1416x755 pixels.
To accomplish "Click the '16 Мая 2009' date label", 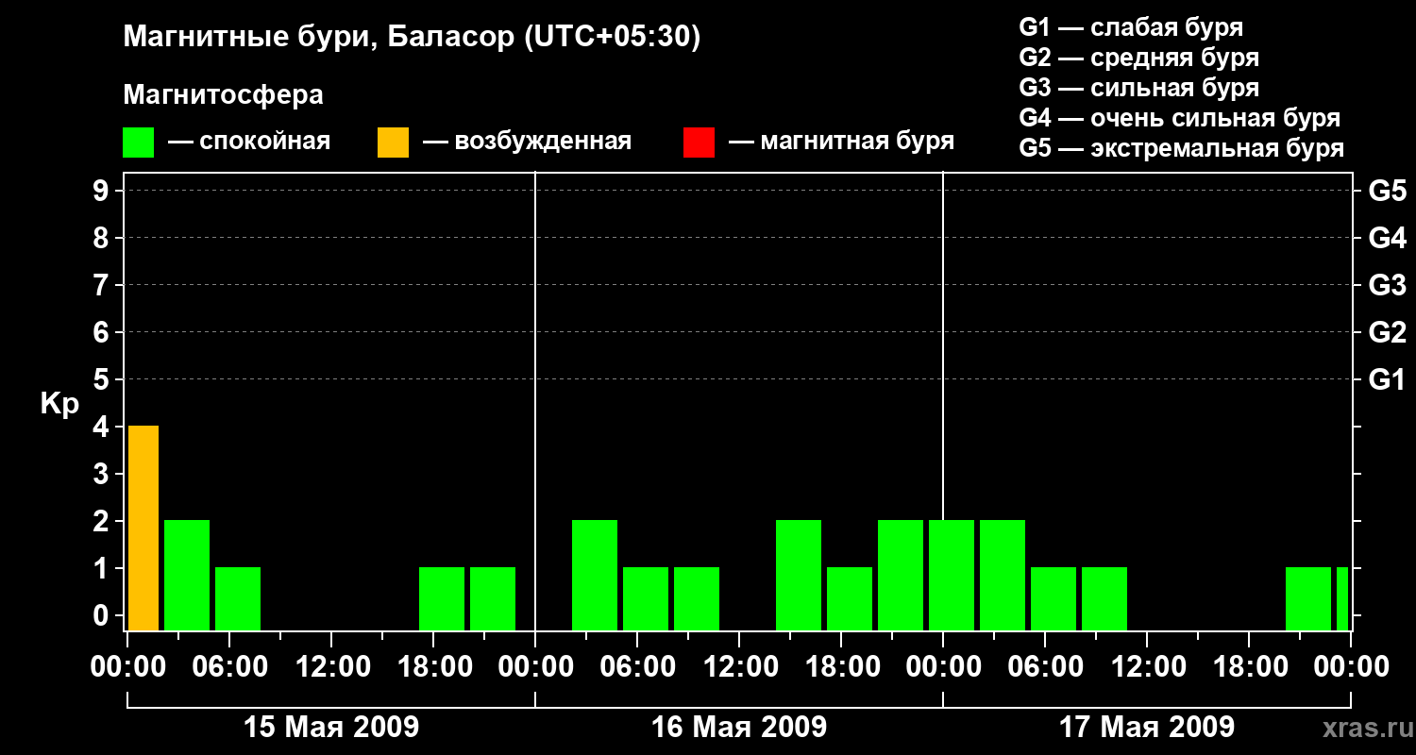I will pos(739,728).
